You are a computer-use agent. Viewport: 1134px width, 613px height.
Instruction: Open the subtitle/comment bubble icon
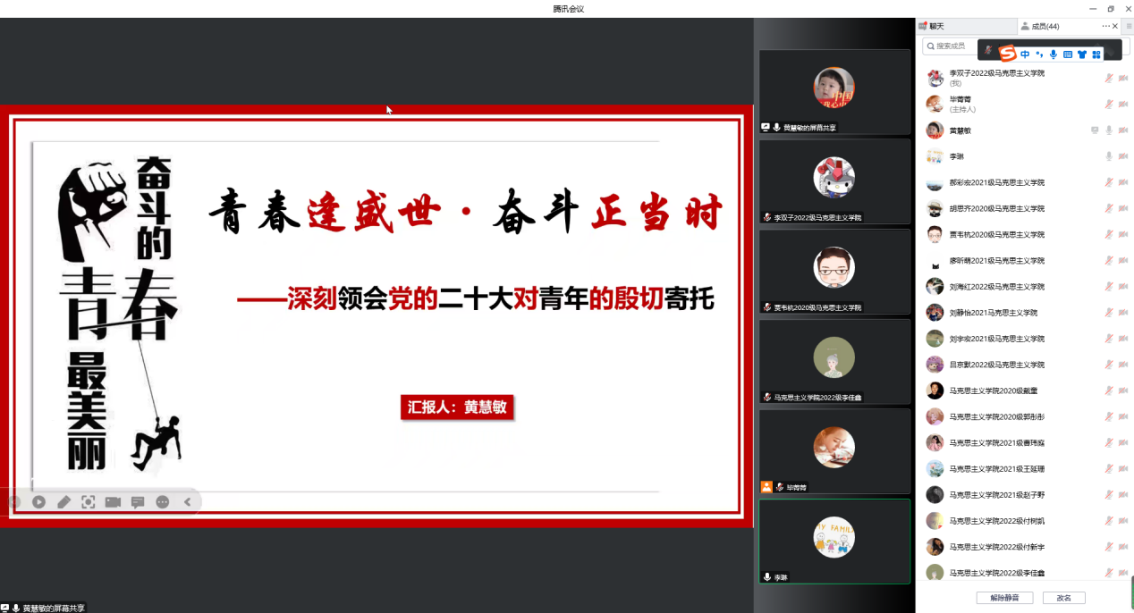[x=138, y=502]
